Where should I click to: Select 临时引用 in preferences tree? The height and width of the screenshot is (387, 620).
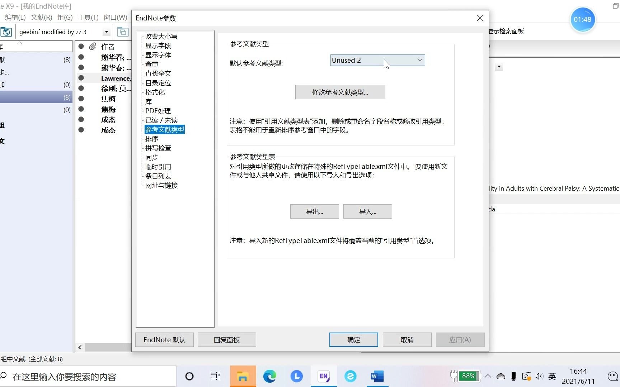click(158, 167)
